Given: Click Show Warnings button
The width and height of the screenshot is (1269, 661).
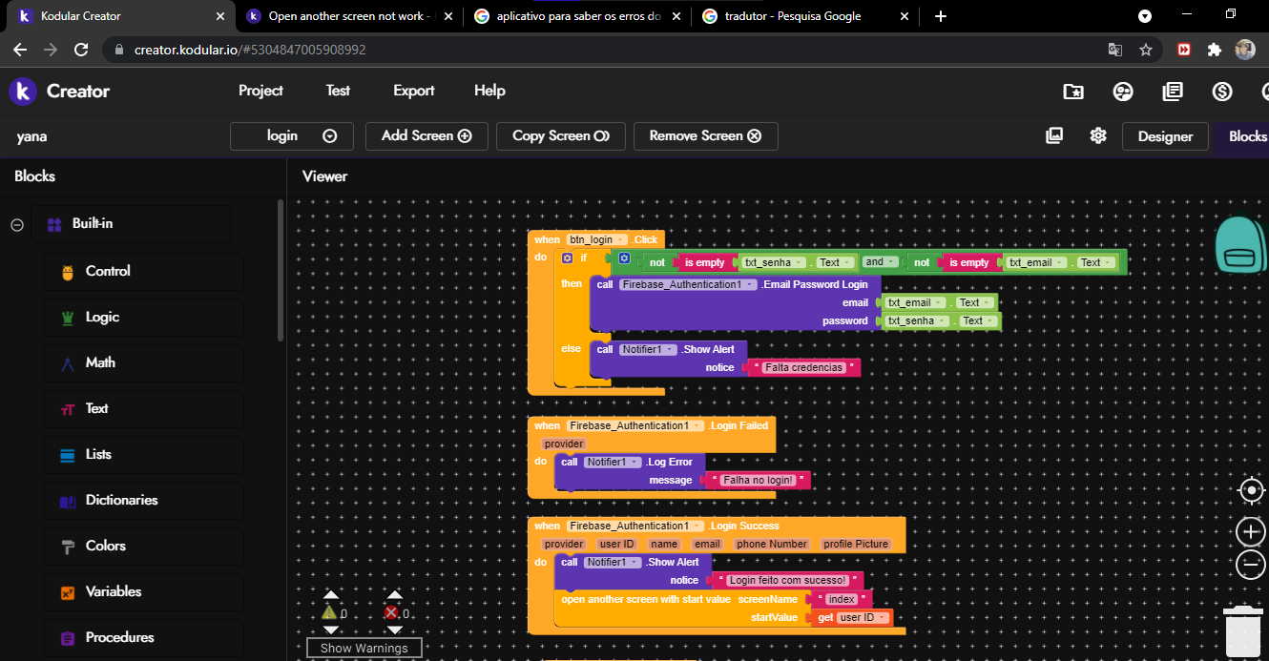Looking at the screenshot, I should (364, 648).
